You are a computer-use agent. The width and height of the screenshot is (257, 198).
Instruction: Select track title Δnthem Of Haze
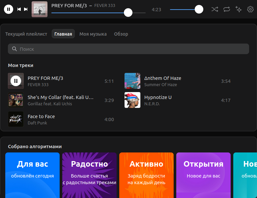(163, 78)
